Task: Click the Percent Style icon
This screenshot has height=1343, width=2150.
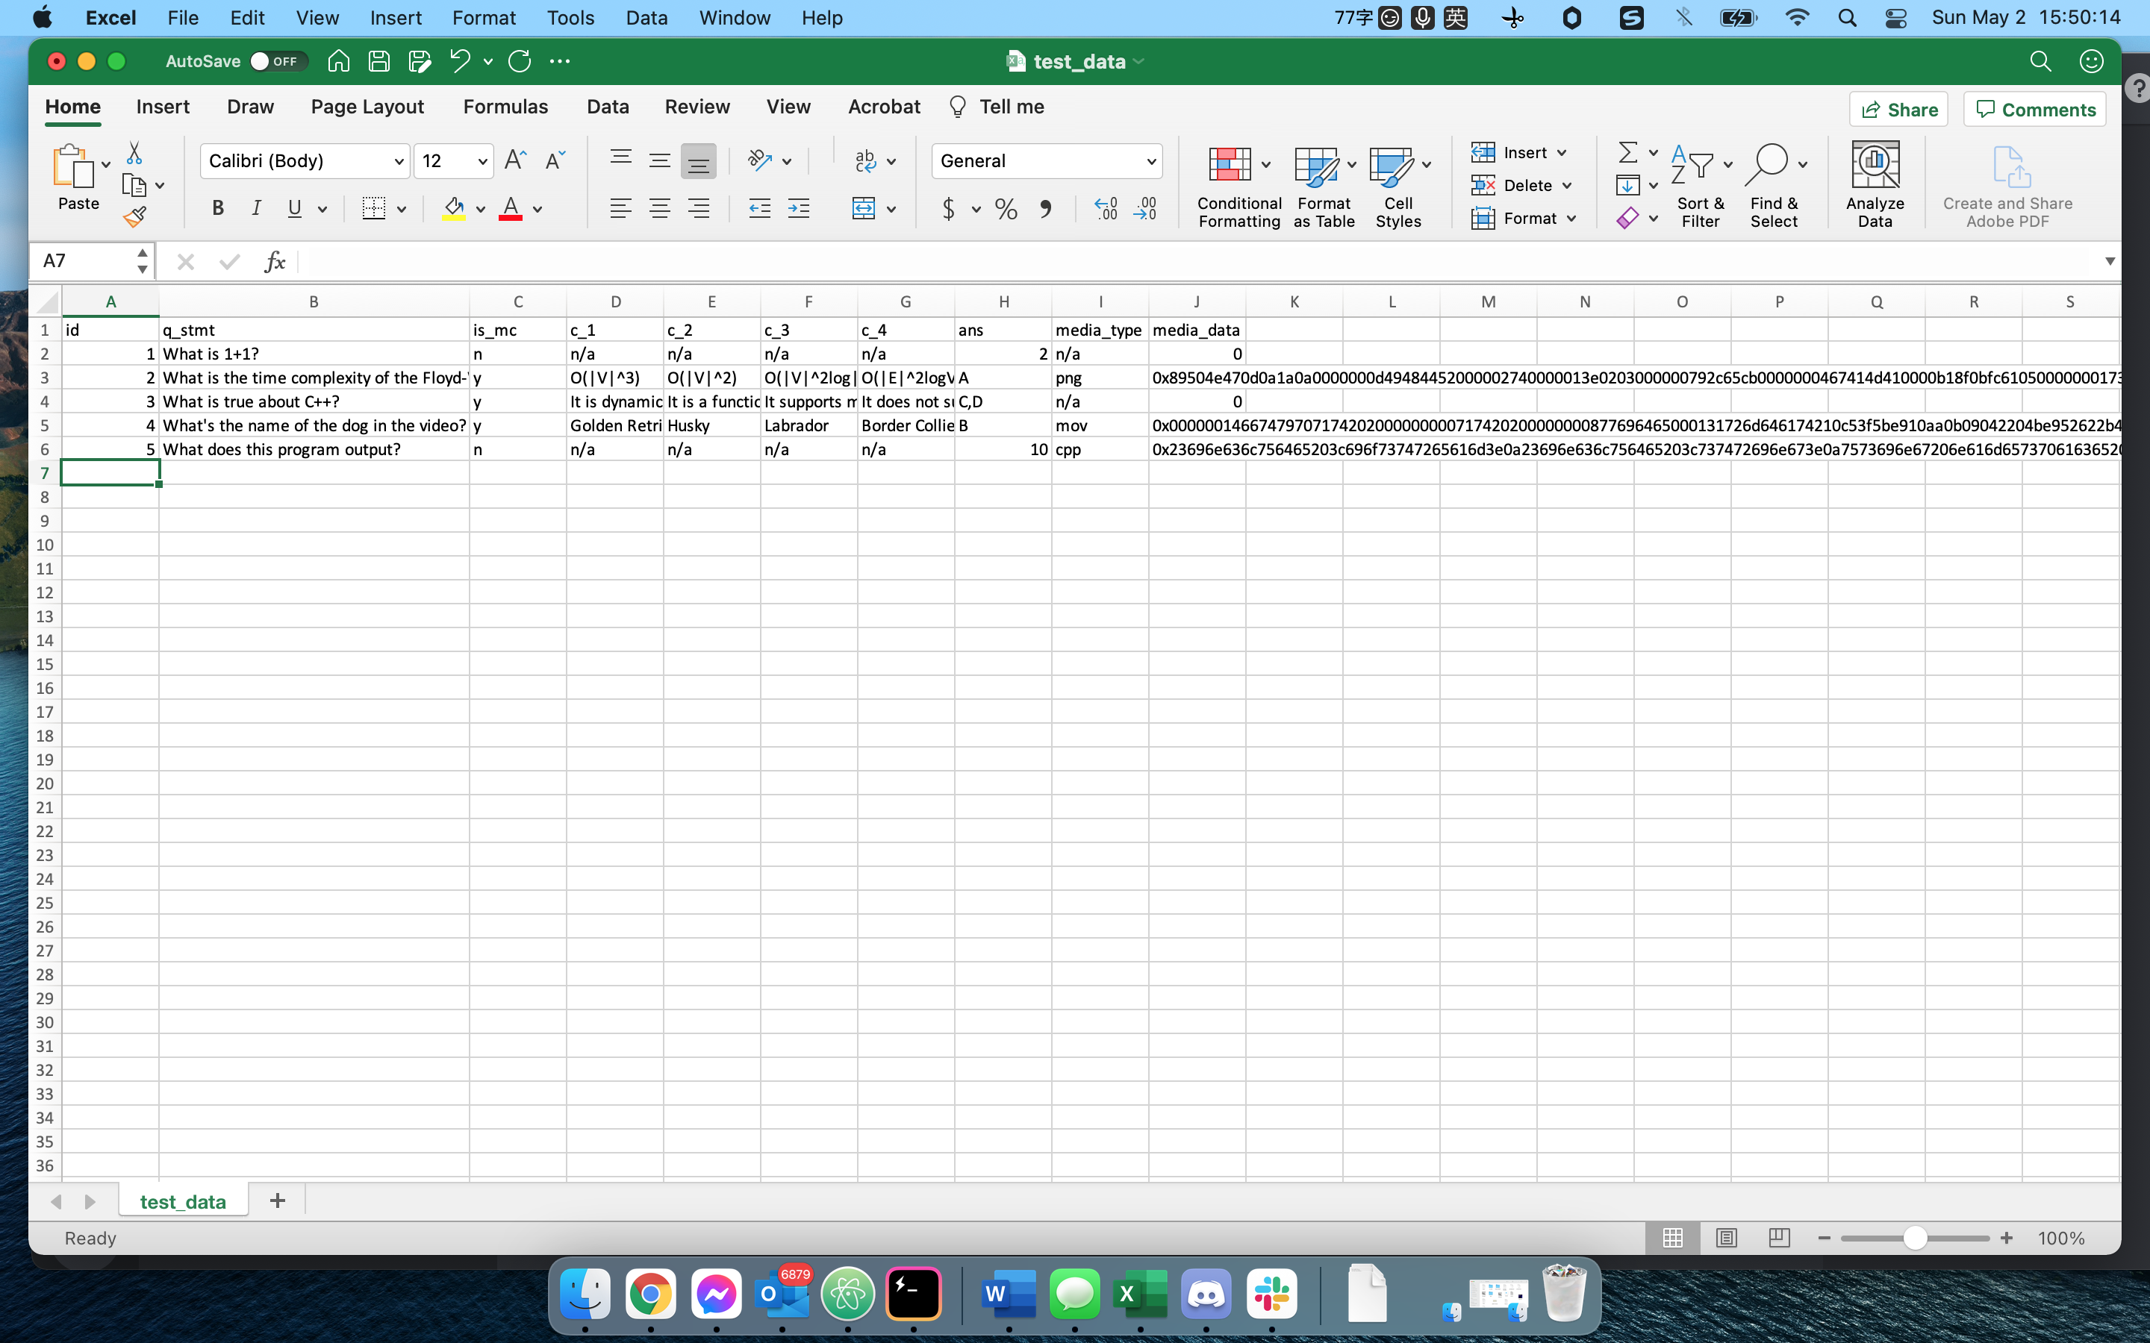Action: [x=1006, y=209]
